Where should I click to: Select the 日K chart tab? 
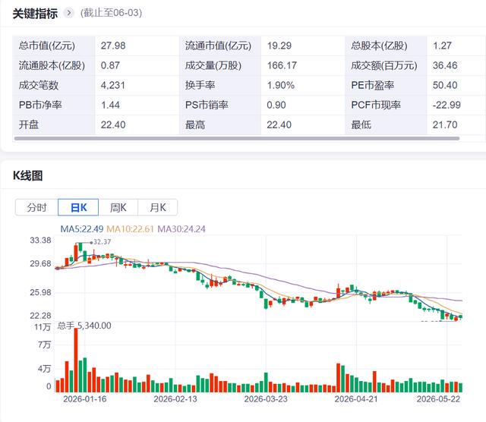[x=78, y=207]
